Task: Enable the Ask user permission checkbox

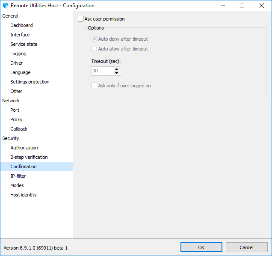Action: pyautogui.click(x=80, y=19)
